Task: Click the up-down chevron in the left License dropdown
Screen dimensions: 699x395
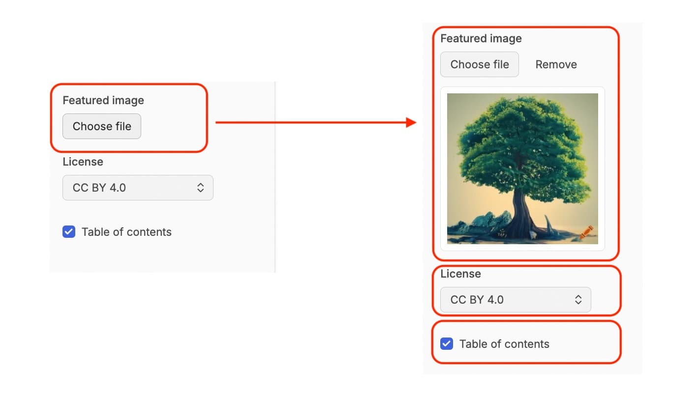Action: pyautogui.click(x=200, y=188)
